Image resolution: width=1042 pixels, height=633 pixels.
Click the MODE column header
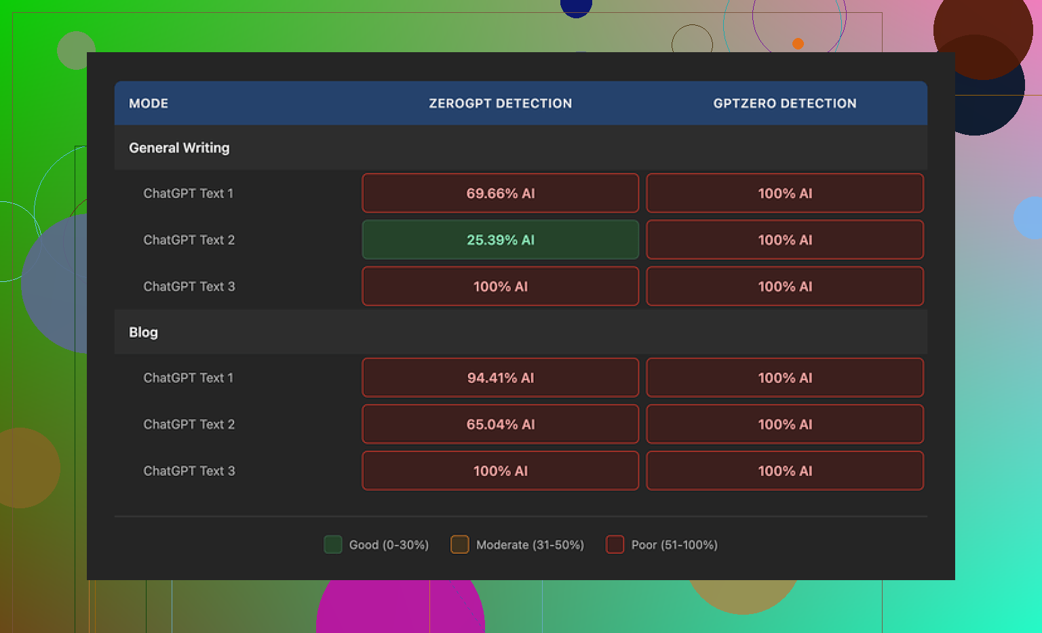[149, 104]
